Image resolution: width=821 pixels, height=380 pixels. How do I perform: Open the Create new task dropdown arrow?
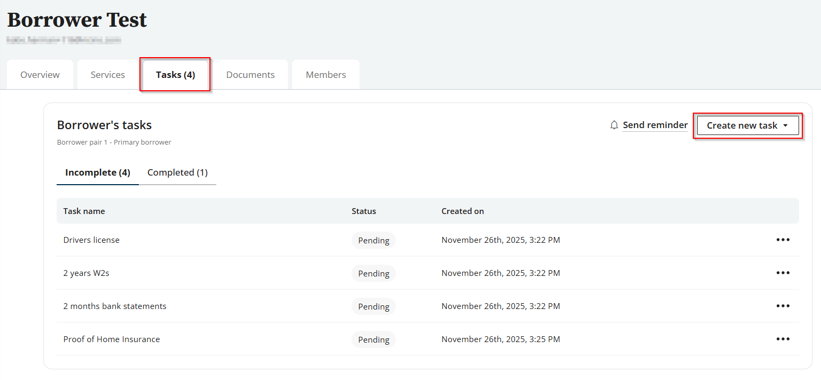tap(786, 125)
